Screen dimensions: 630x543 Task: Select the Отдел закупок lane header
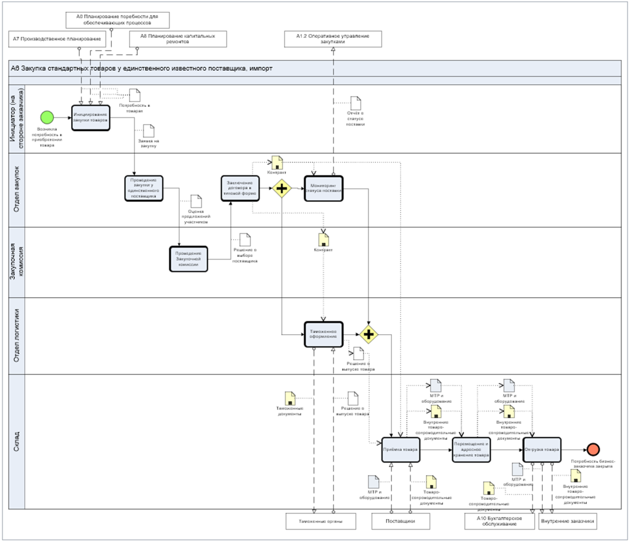[17, 190]
